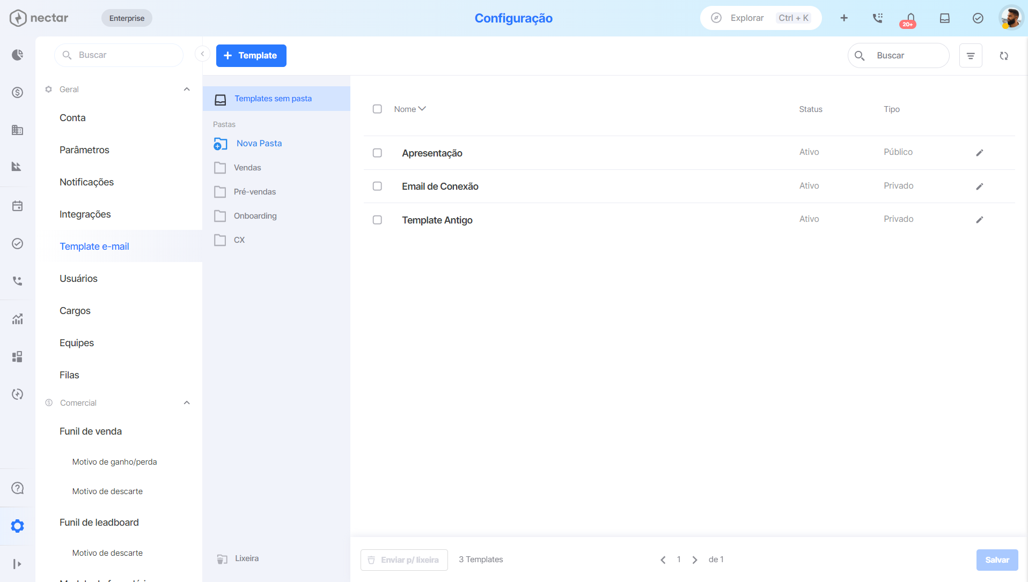Click the dollar sign sidebar icon
The height and width of the screenshot is (582, 1028).
17,93
